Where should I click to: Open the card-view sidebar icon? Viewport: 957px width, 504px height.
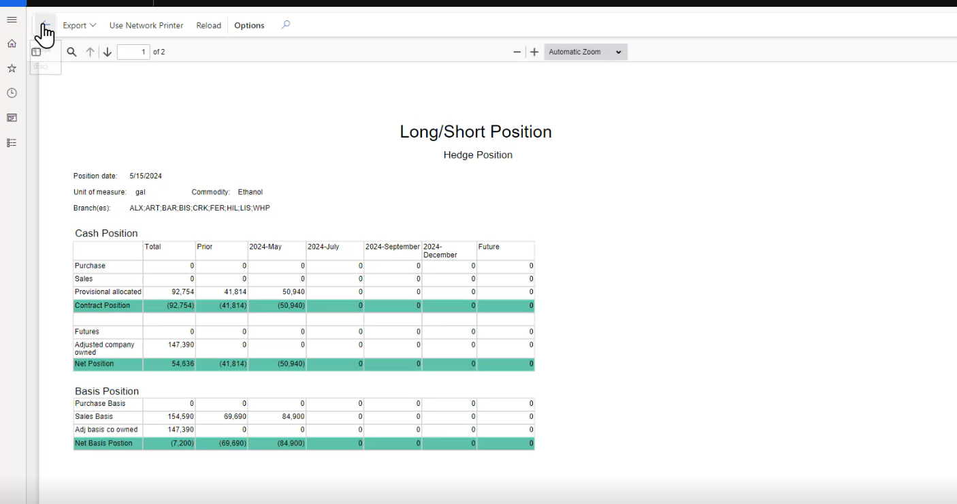click(x=12, y=118)
